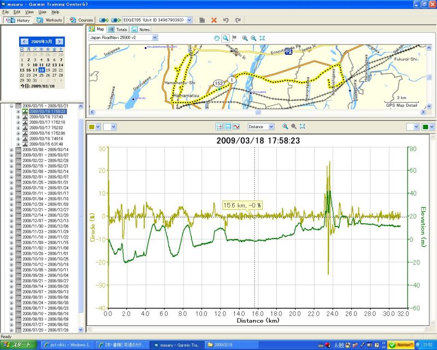Open the Distance axis dropdown
The width and height of the screenshot is (437, 350).
[x=271, y=127]
